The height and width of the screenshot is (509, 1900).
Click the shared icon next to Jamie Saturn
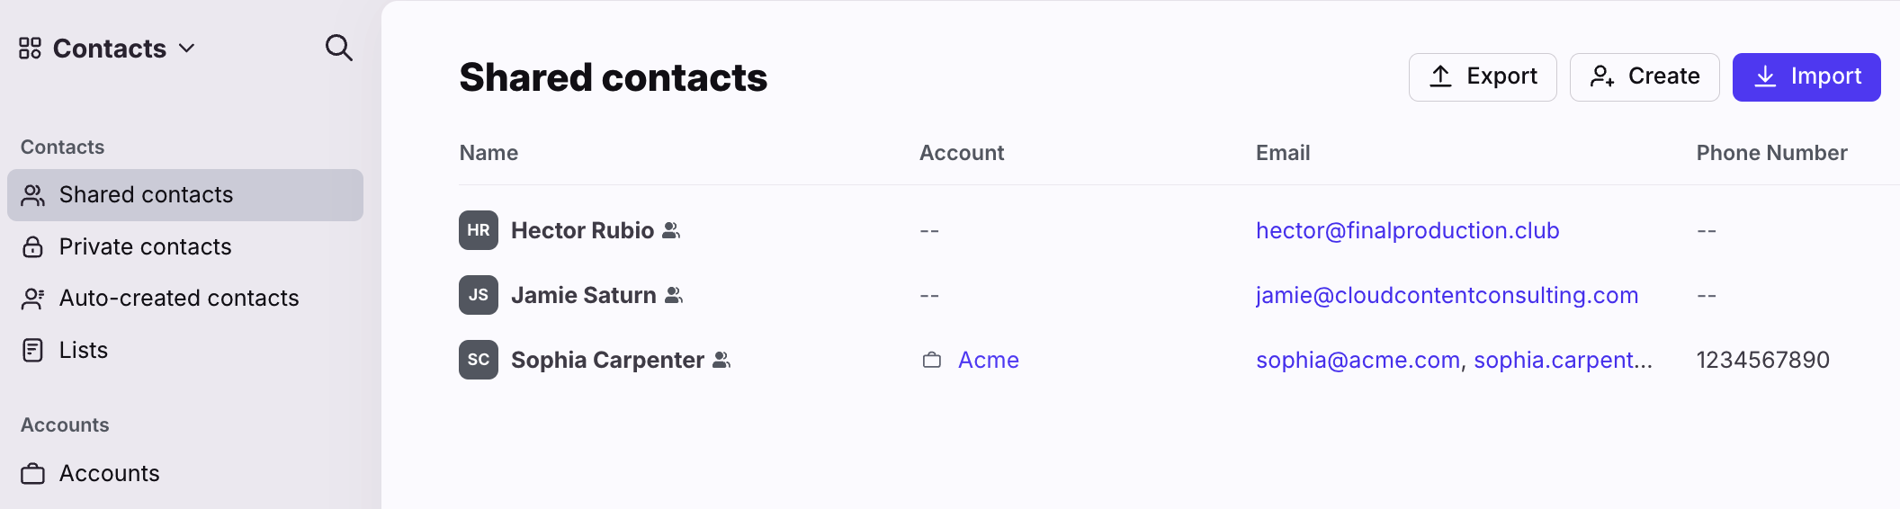tap(674, 295)
